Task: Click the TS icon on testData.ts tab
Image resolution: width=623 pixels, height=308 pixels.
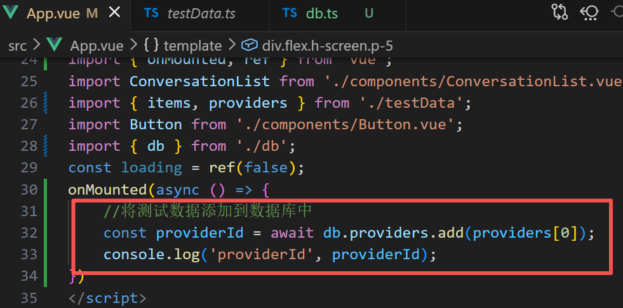Action: [x=151, y=13]
